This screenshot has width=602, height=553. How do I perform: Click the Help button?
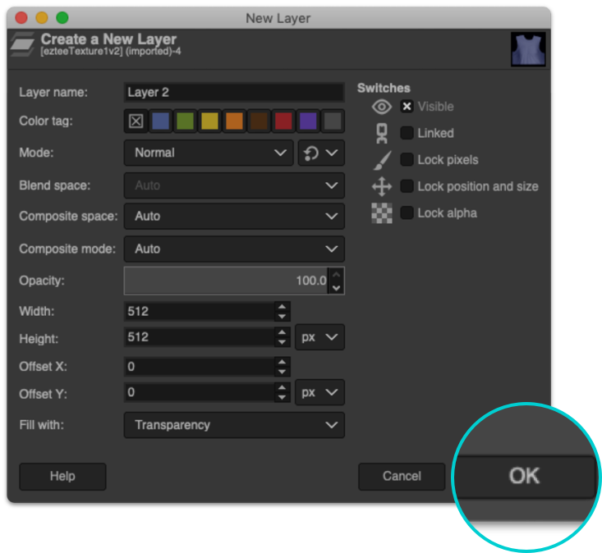pos(62,477)
